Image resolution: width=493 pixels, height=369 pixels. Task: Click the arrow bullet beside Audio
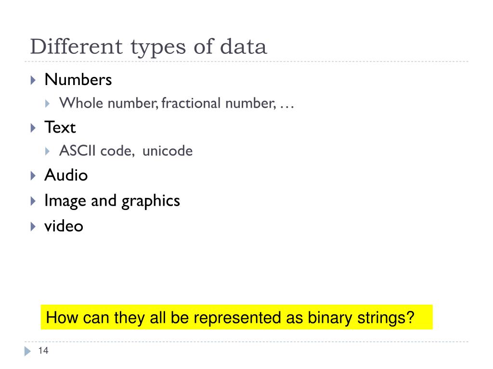[x=33, y=175]
